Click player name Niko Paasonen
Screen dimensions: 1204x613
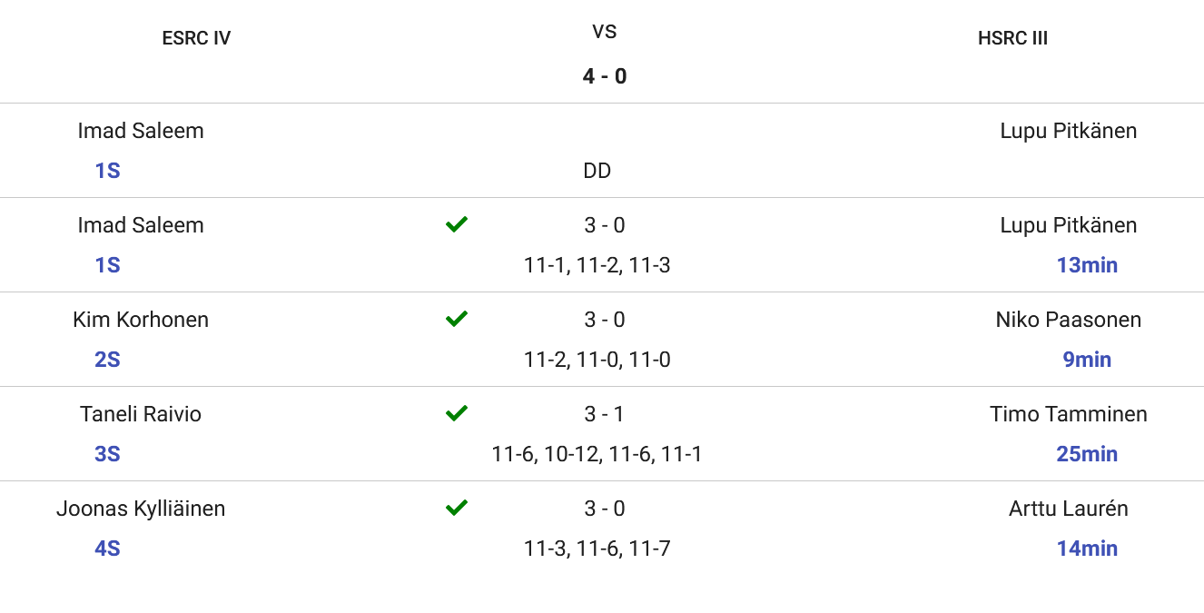(x=1069, y=320)
